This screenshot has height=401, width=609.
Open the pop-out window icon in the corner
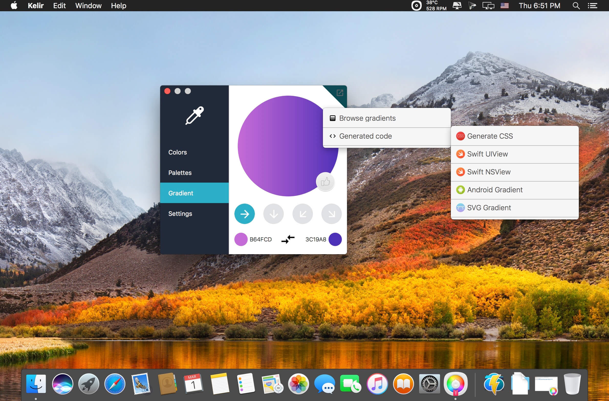tap(340, 93)
